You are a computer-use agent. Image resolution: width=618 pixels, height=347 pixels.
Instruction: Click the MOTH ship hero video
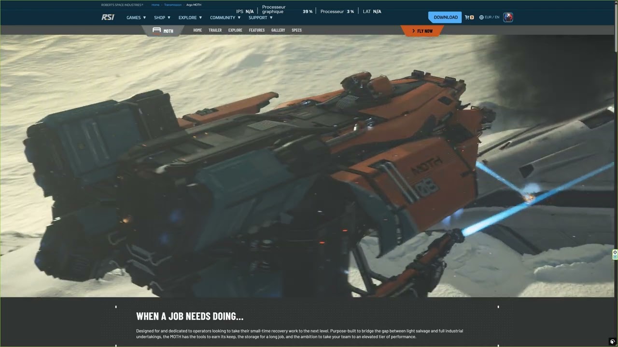point(307,166)
